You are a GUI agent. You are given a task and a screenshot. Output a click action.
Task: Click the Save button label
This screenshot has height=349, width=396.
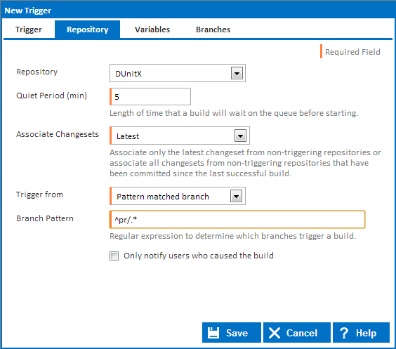(x=237, y=333)
